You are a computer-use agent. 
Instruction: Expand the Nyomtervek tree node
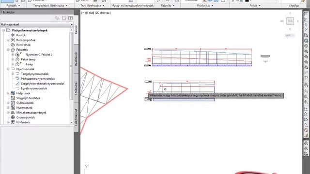click(x=8, y=108)
